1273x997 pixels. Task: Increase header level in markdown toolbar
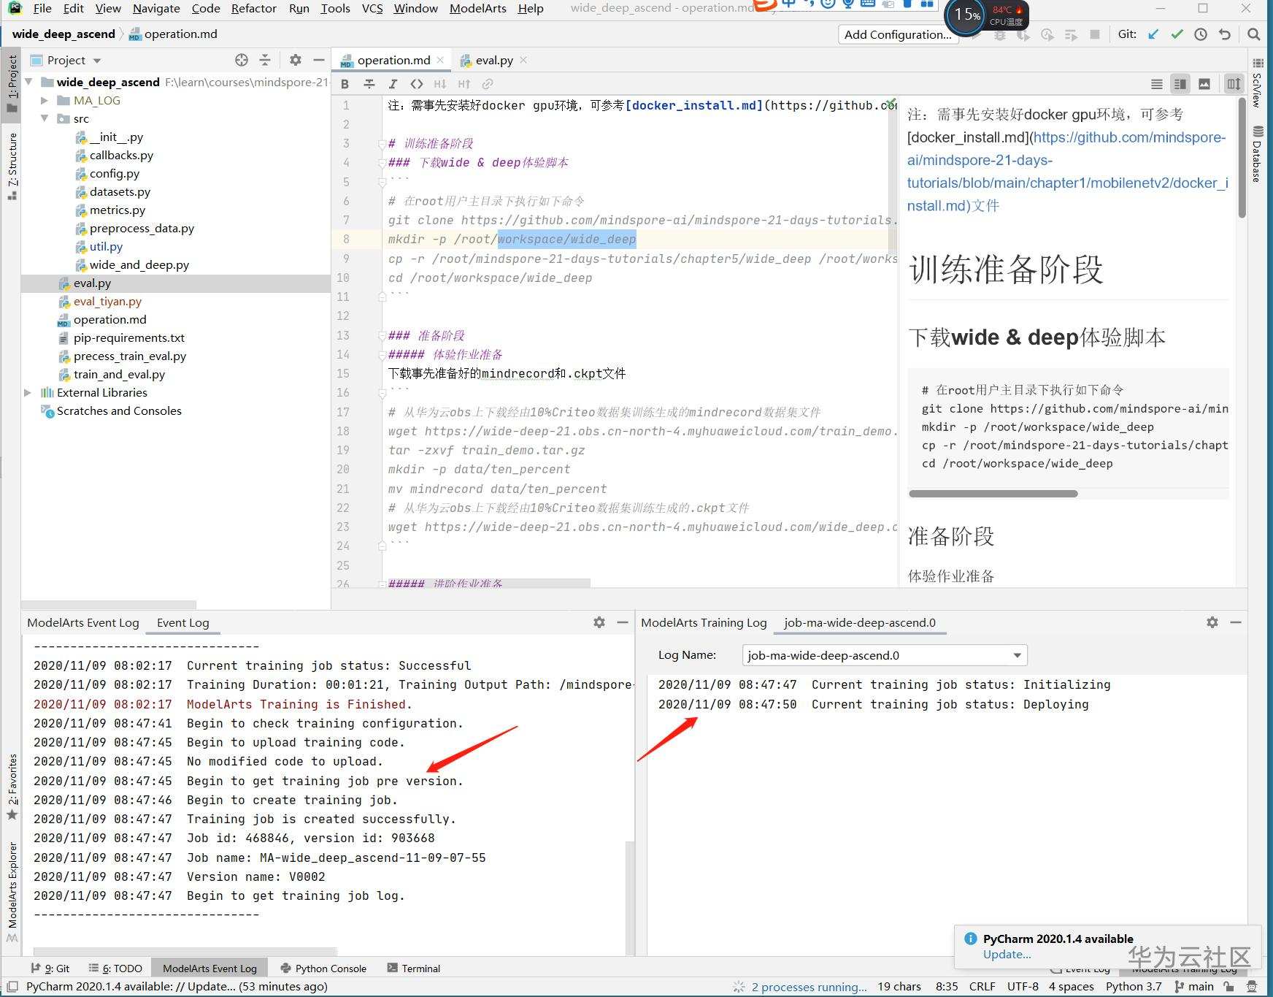pyautogui.click(x=464, y=84)
